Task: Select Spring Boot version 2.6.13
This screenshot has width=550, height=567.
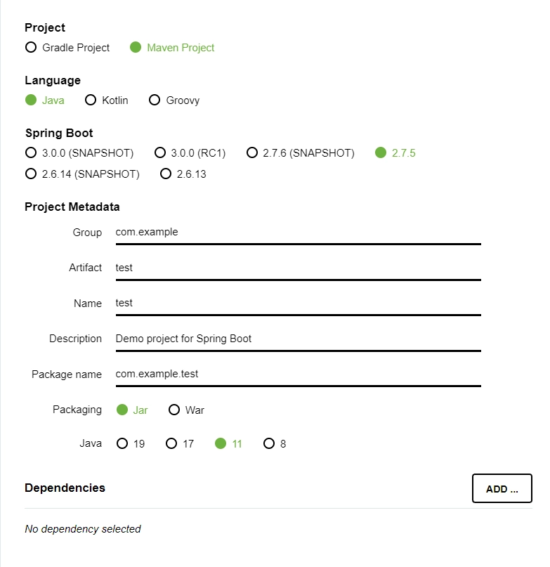Action: (x=166, y=174)
